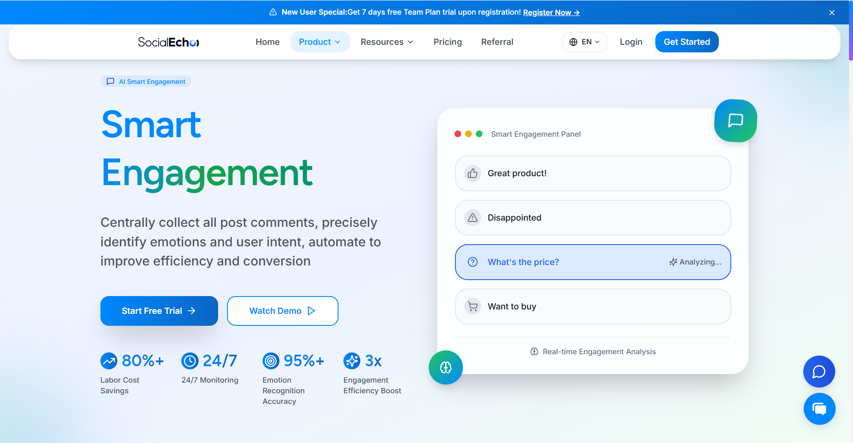Select the Great product! comment row
This screenshot has height=443, width=853.
(593, 173)
